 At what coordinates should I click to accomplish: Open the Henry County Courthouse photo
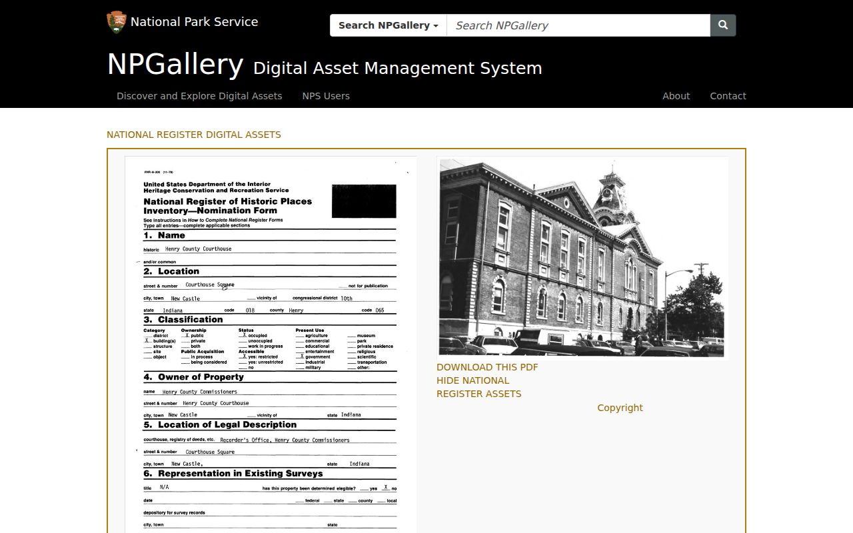click(582, 258)
